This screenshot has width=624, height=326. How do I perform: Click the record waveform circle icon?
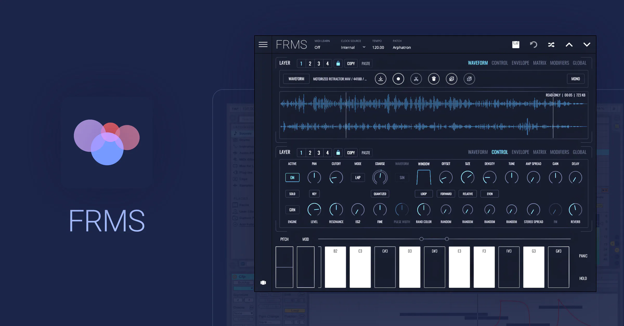click(398, 79)
